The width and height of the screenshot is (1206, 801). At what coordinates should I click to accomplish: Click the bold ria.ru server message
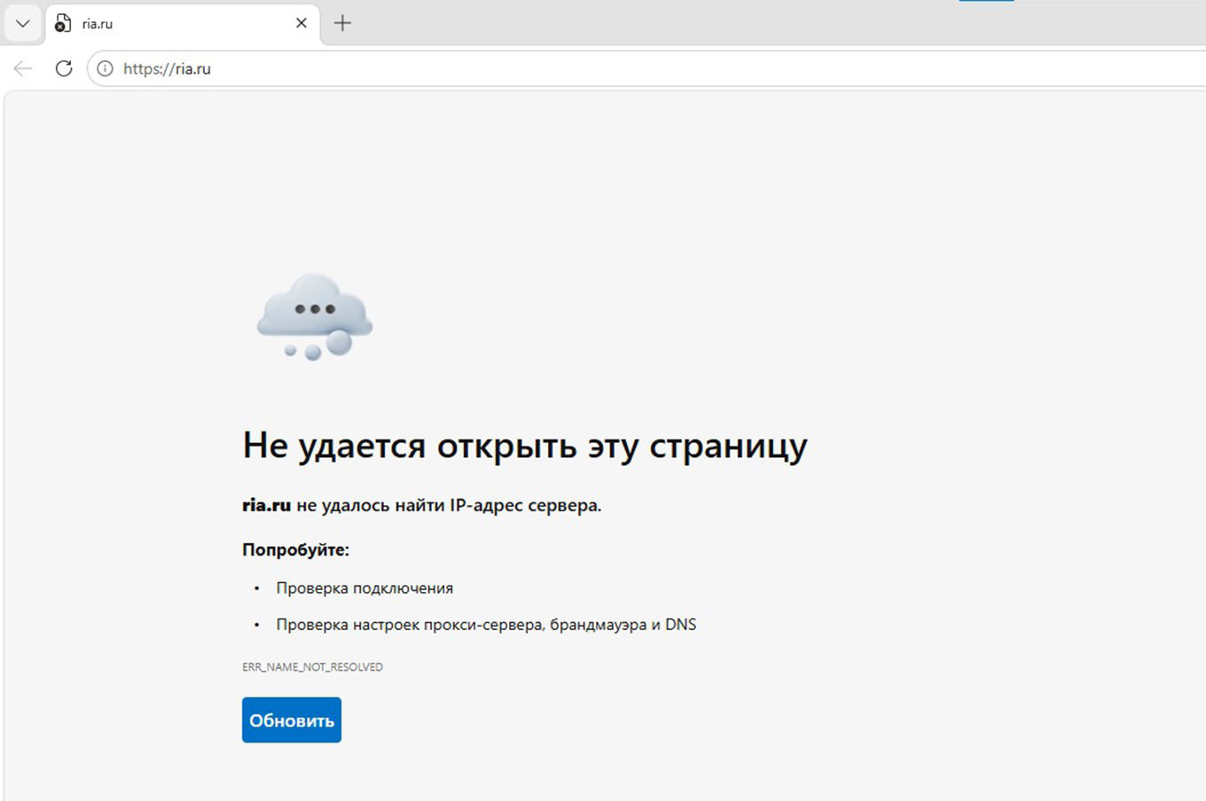422,505
